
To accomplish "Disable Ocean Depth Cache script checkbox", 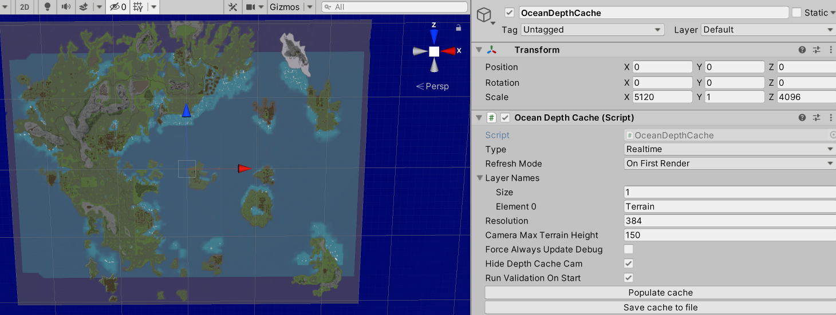I will (505, 118).
